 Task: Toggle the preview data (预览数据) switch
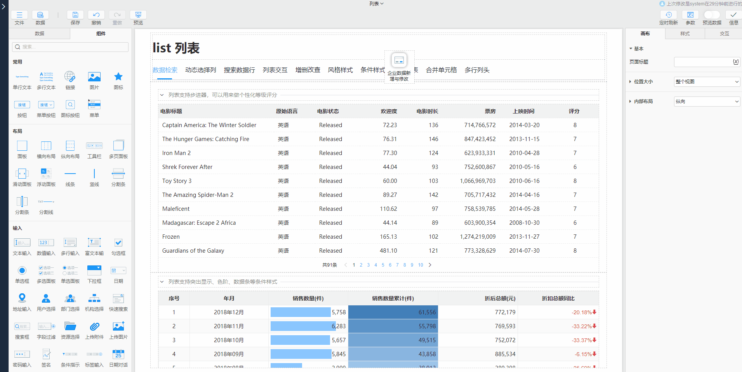coord(712,15)
